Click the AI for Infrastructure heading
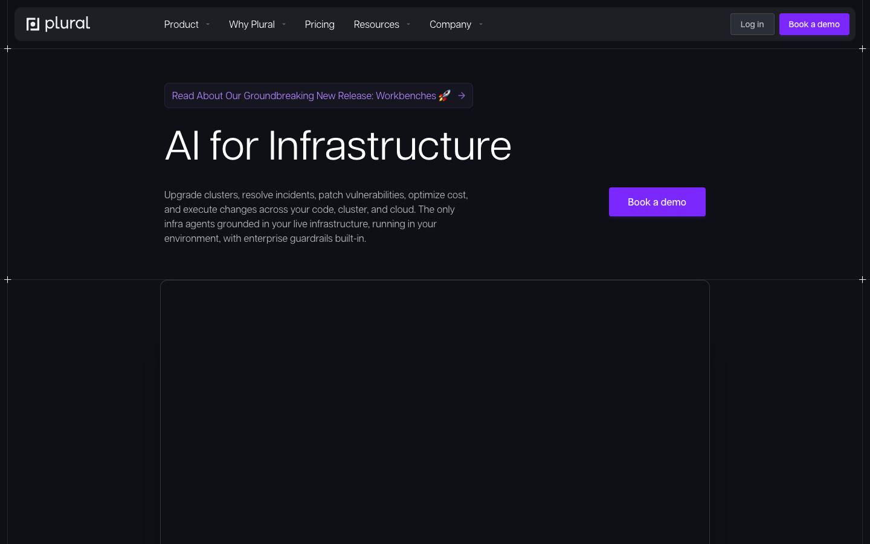Screen dimensions: 870x544 pos(338,146)
